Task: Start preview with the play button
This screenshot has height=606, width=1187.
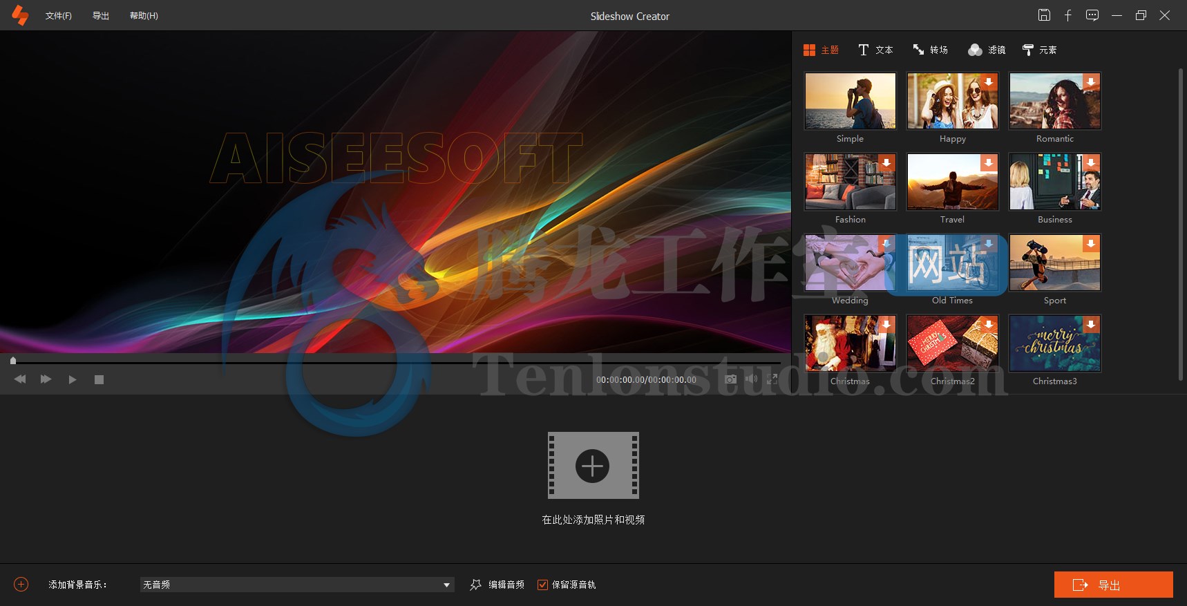Action: (72, 379)
